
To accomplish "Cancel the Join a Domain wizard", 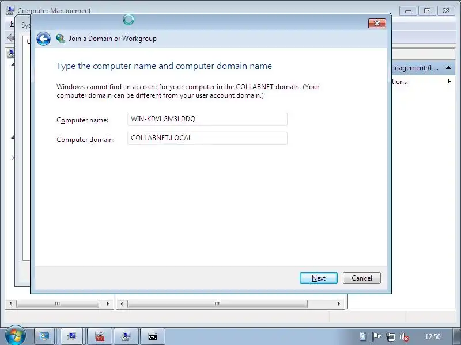I will [362, 278].
